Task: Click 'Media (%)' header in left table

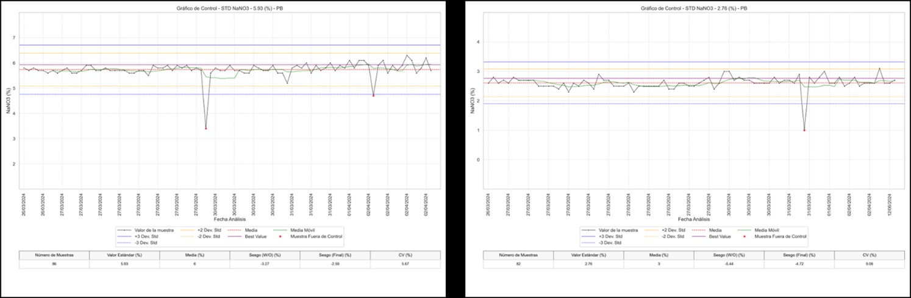Action: click(195, 255)
